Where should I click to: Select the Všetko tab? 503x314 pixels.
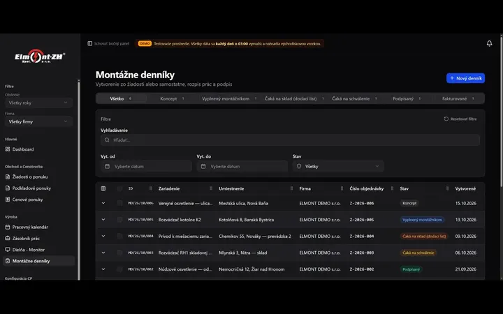click(x=122, y=98)
